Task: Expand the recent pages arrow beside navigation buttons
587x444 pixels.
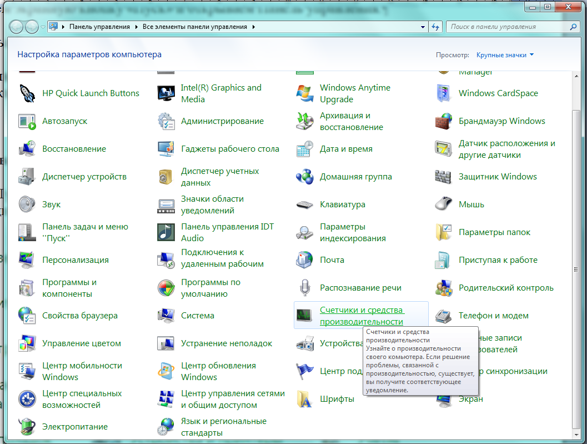Action: tap(43, 27)
